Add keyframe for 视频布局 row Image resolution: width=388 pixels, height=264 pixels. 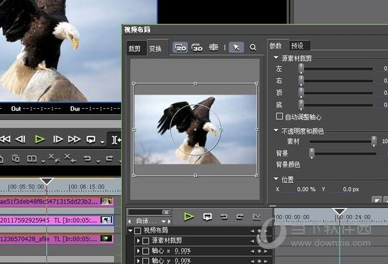[259, 231]
